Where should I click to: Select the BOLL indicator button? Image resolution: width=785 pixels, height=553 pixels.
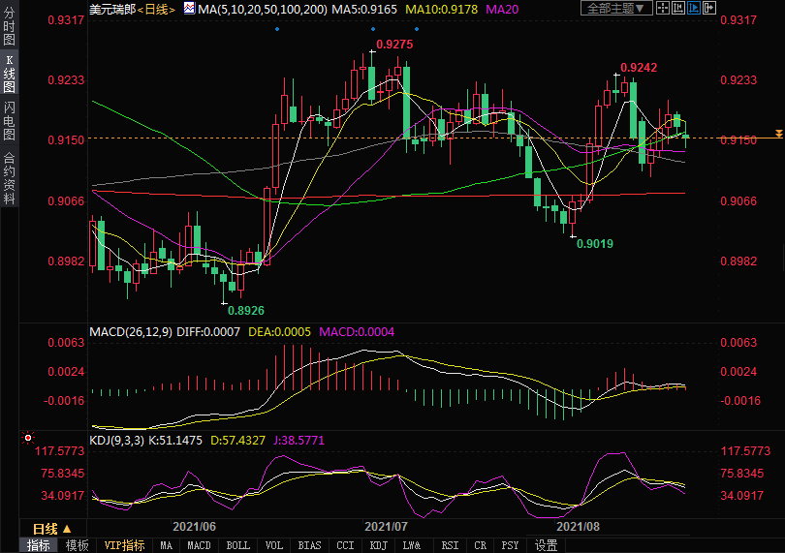tap(237, 545)
